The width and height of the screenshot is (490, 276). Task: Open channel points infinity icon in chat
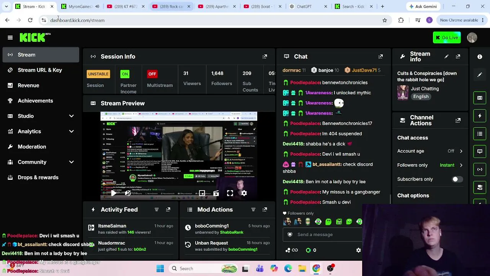(x=295, y=250)
